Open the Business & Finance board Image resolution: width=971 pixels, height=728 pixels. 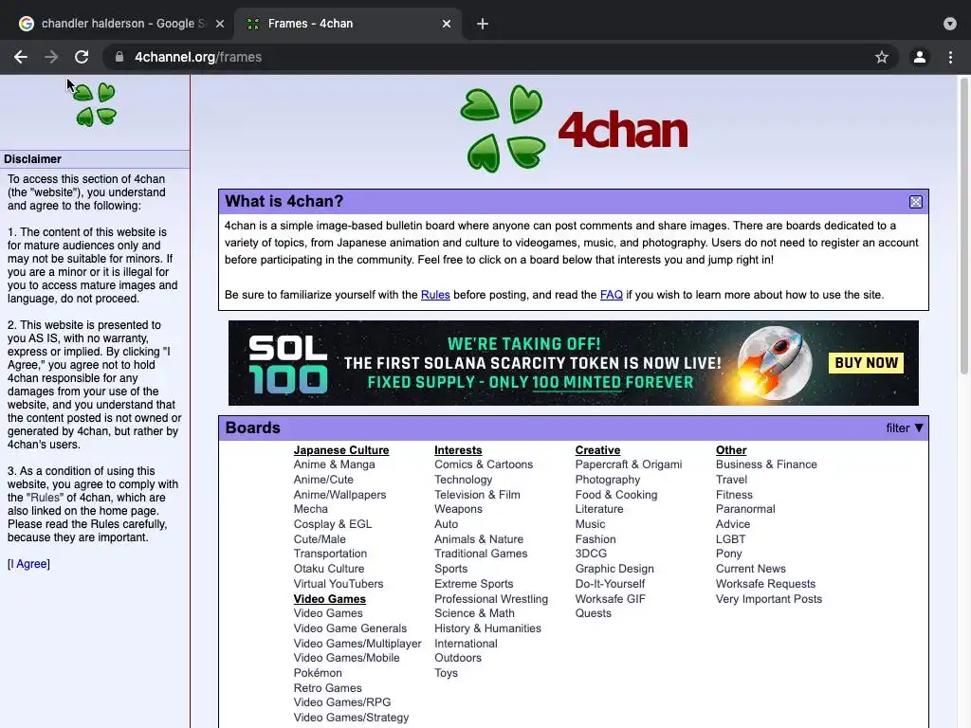coord(766,464)
